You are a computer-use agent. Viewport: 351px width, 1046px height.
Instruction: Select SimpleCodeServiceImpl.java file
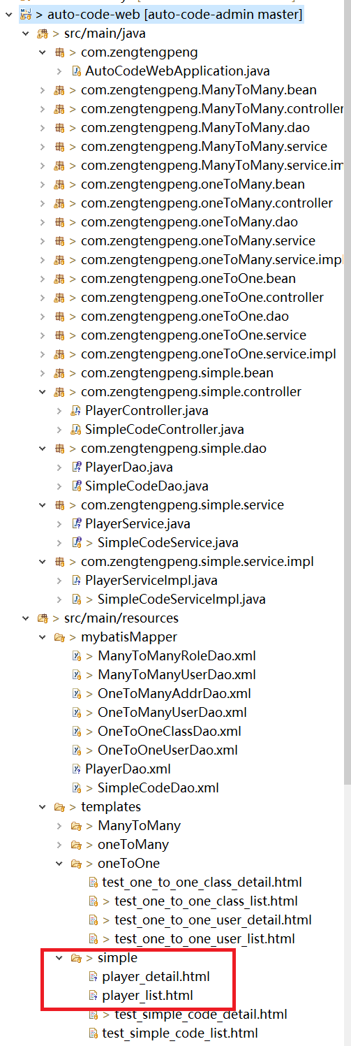pyautogui.click(x=181, y=600)
